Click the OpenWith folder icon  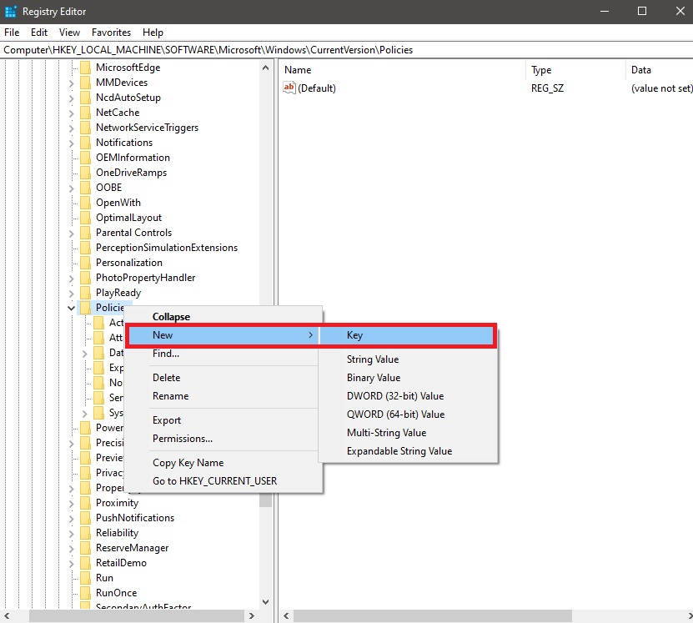click(x=87, y=202)
